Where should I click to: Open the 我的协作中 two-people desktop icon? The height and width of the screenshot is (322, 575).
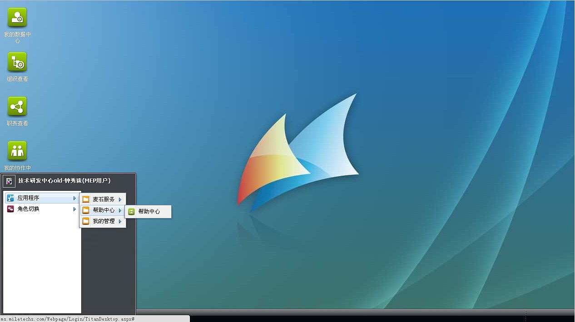click(17, 151)
